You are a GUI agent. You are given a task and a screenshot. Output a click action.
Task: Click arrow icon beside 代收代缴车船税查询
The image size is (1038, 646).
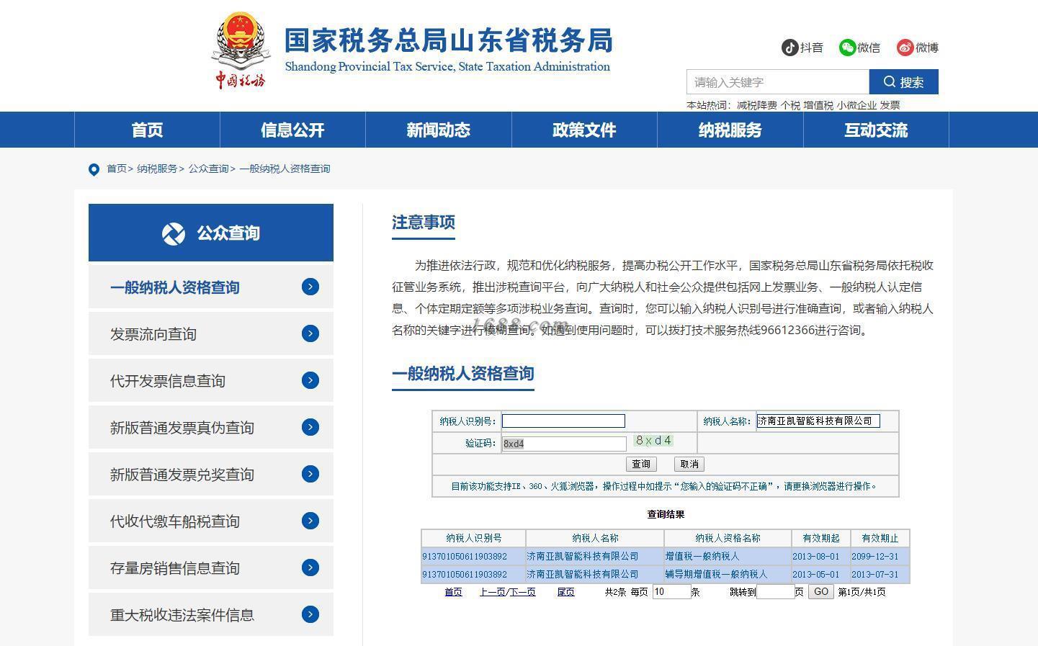pos(310,521)
